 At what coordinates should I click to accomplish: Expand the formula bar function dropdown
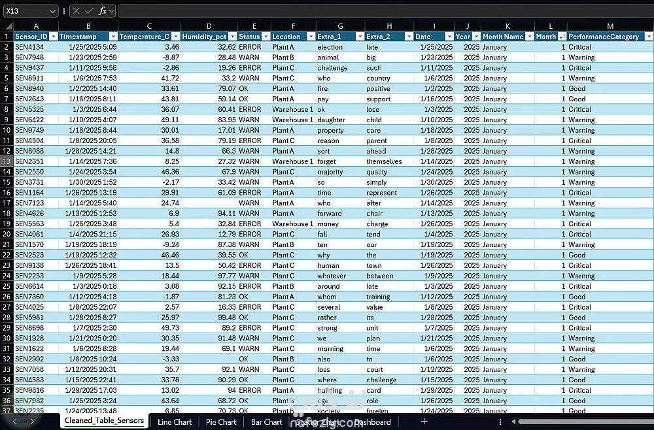click(112, 11)
